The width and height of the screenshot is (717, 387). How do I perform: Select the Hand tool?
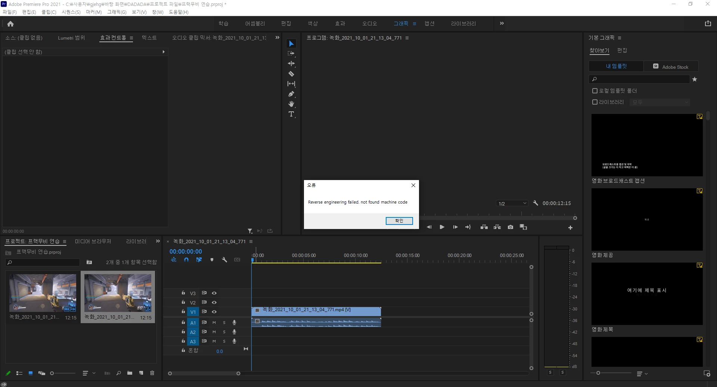tap(291, 104)
